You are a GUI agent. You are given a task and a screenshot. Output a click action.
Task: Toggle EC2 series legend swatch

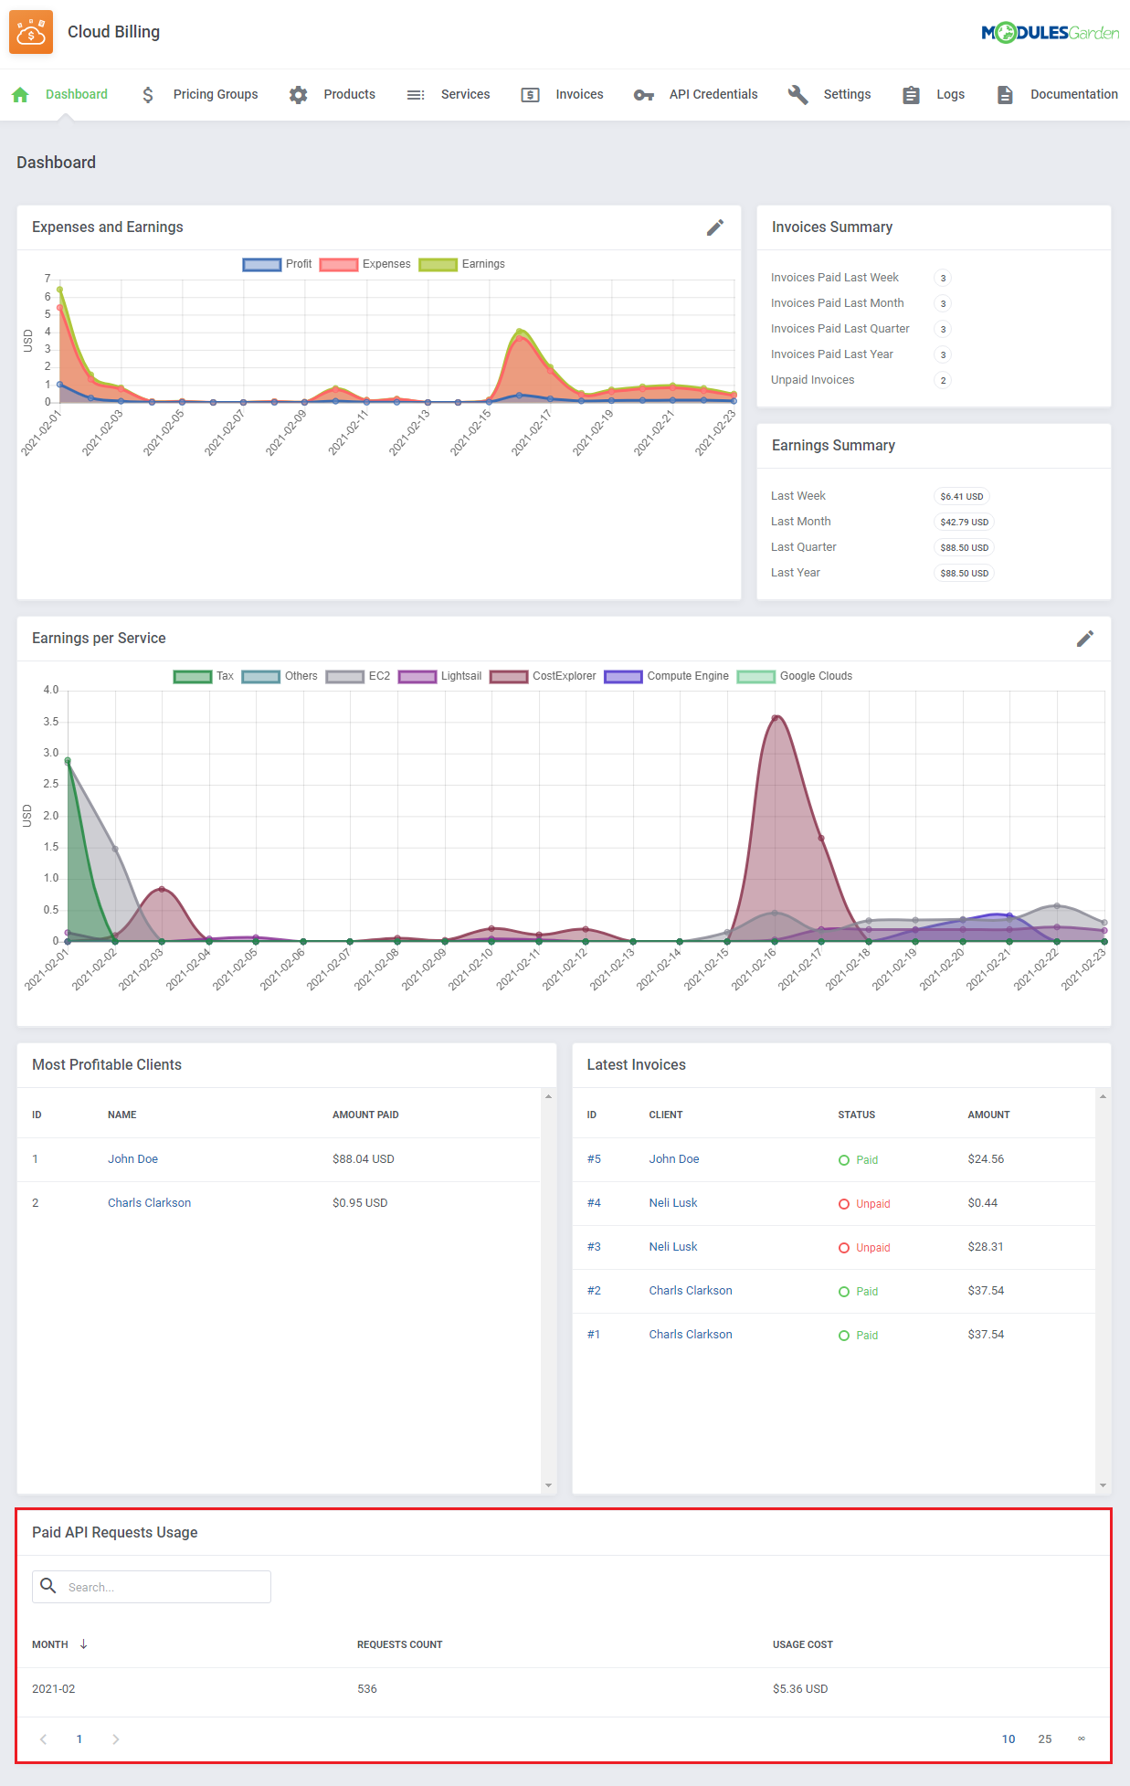[345, 677]
